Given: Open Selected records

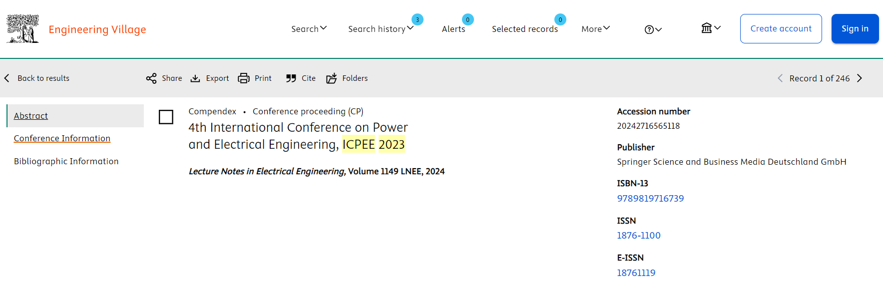Looking at the screenshot, I should [525, 29].
